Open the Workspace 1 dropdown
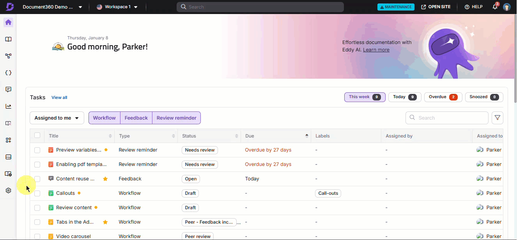Screen dimensions: 517x240 point(117,7)
